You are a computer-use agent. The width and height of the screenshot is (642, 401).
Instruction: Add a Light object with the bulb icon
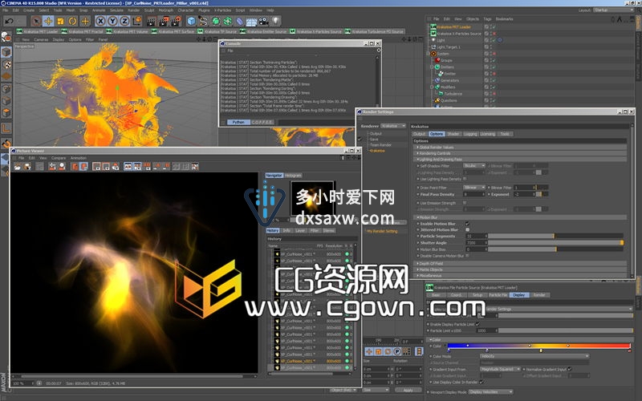[x=276, y=21]
